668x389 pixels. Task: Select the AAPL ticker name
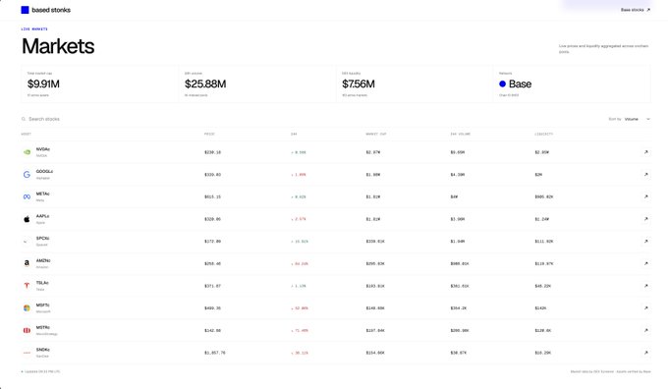(x=42, y=216)
